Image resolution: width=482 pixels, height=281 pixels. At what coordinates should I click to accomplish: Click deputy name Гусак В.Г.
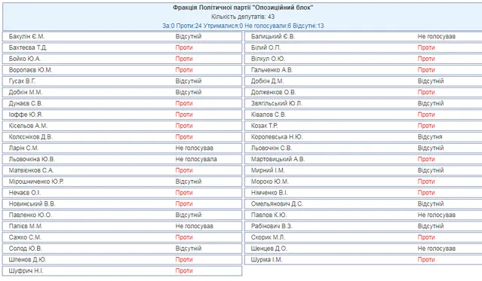[22, 81]
